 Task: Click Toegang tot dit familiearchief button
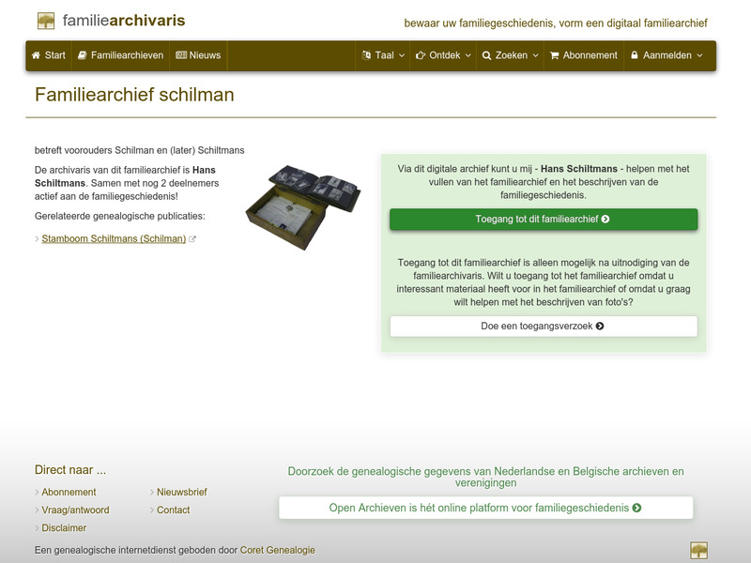[x=543, y=219]
